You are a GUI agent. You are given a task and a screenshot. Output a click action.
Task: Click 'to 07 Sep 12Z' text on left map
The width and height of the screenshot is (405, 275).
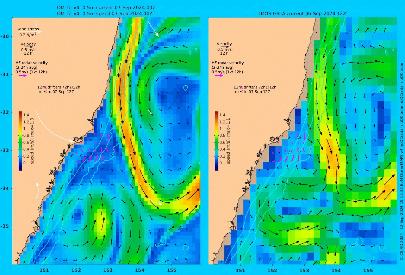(61, 92)
